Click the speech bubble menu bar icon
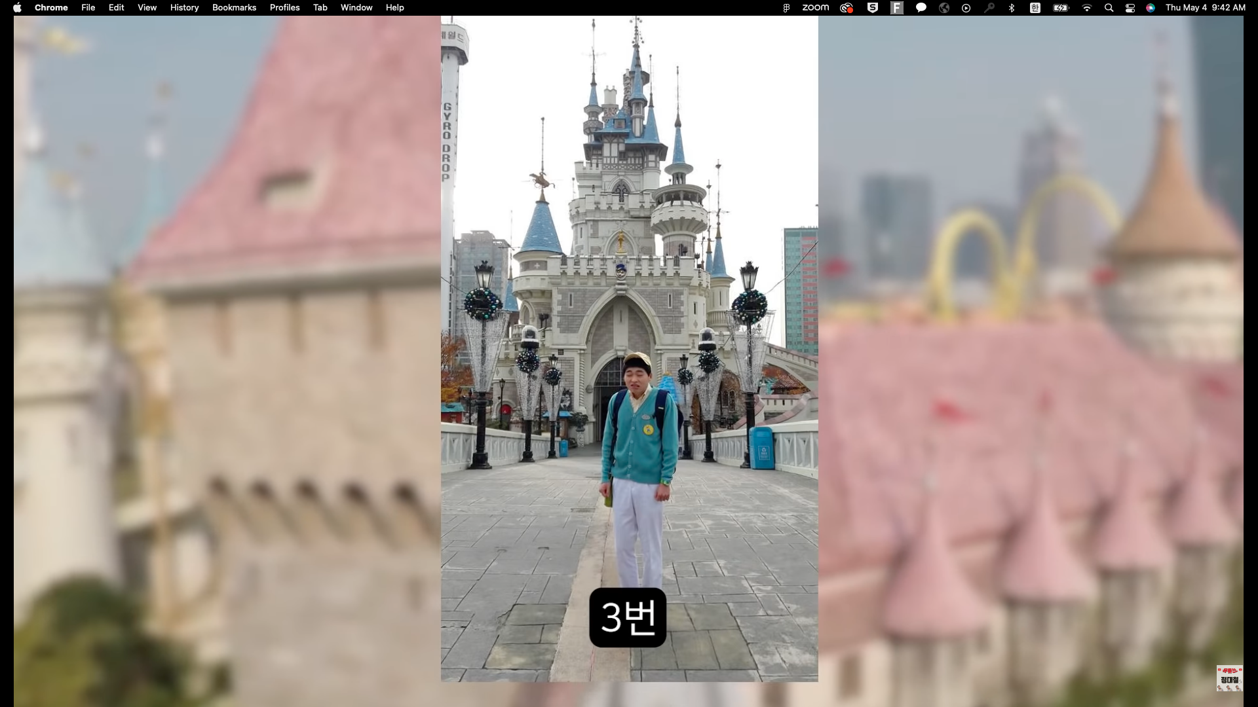The width and height of the screenshot is (1258, 707). point(921,8)
